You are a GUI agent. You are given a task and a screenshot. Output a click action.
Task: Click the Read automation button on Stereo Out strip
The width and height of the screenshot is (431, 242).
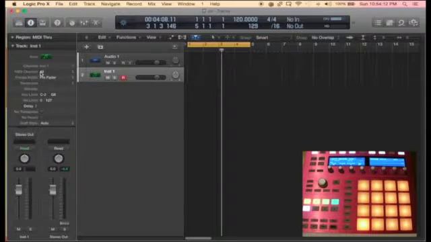pos(59,148)
